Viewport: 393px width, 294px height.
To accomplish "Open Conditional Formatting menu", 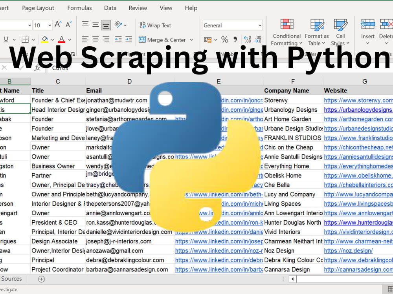I will (287, 32).
